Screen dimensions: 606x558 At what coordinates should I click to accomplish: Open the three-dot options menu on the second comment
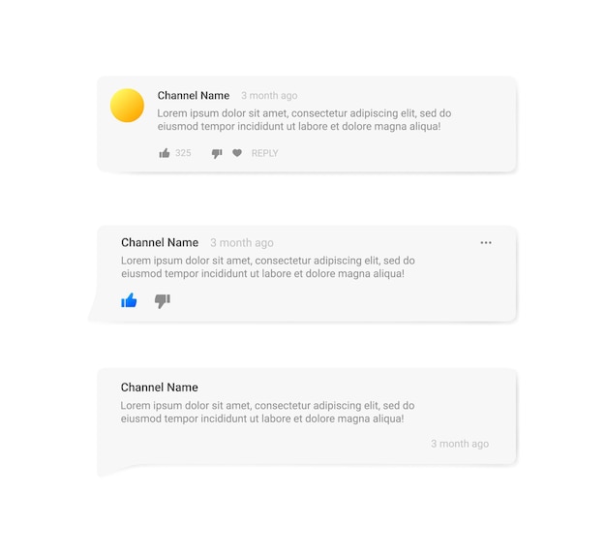pyautogui.click(x=486, y=242)
